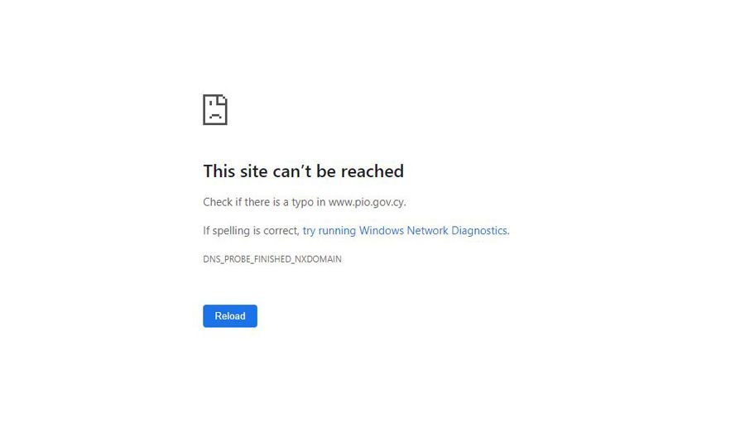Click the folded corner of the document icon
The width and height of the screenshot is (745, 447).
pos(223,100)
